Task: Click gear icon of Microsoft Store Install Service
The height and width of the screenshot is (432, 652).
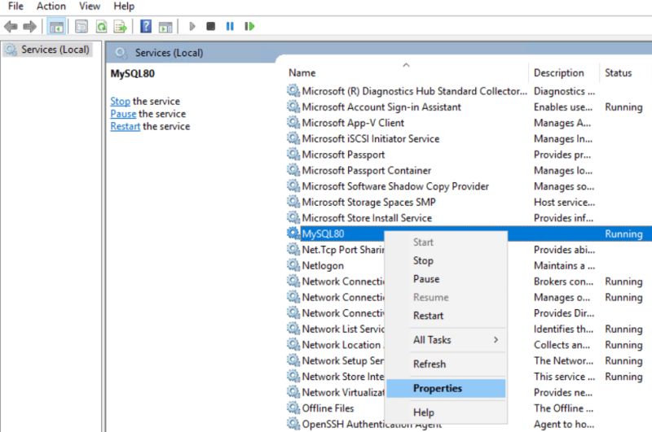Action: (x=293, y=217)
